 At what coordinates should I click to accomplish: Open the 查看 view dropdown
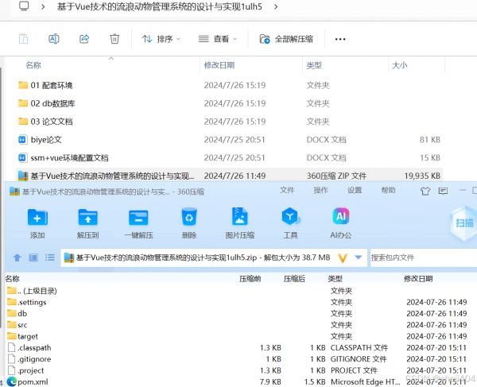[218, 39]
